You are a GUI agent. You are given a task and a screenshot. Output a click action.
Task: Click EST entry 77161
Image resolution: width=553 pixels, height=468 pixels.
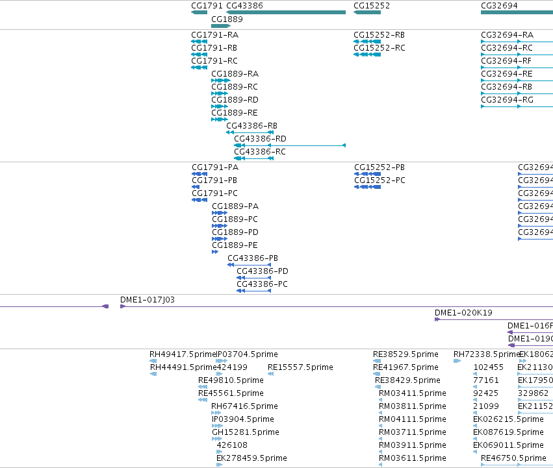click(x=486, y=380)
